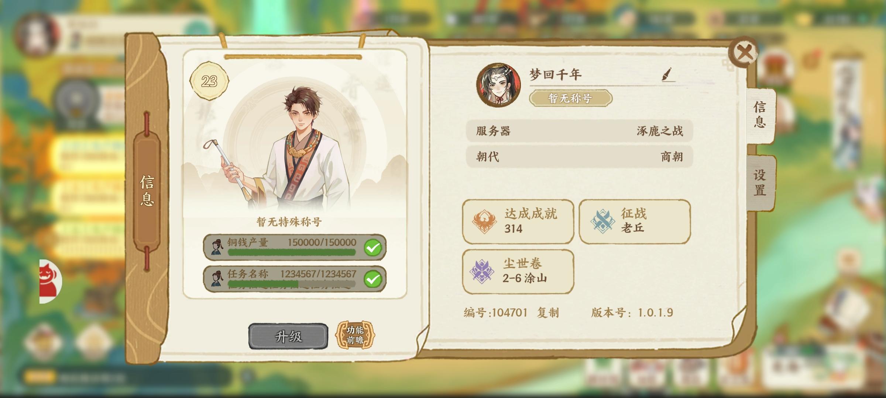Click the 服务器 涿鹿之战 server row
886x398 pixels.
(x=579, y=131)
